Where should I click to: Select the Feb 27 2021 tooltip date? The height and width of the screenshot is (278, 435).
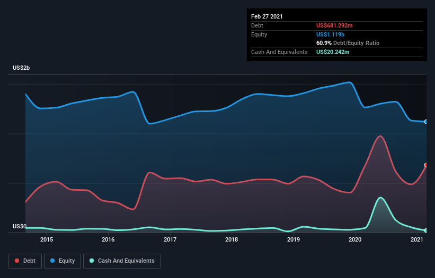[x=267, y=16]
